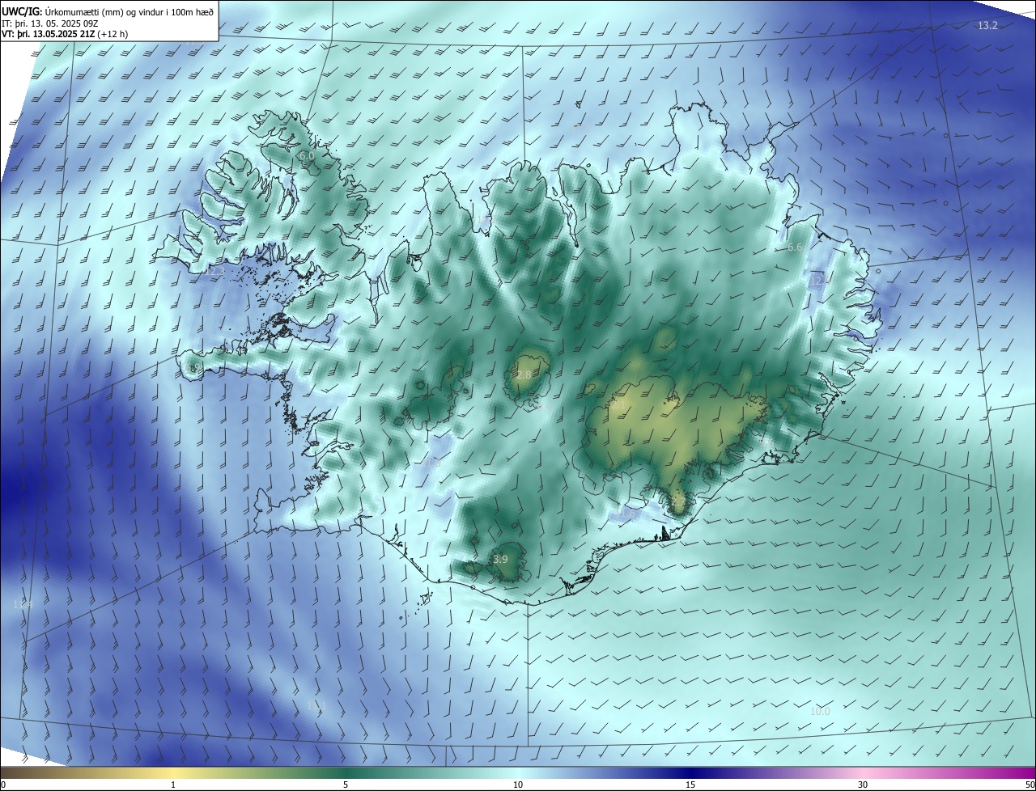The height and width of the screenshot is (791, 1036).
Task: Click the '6.0' value over the Westfjords
Action: (306, 155)
